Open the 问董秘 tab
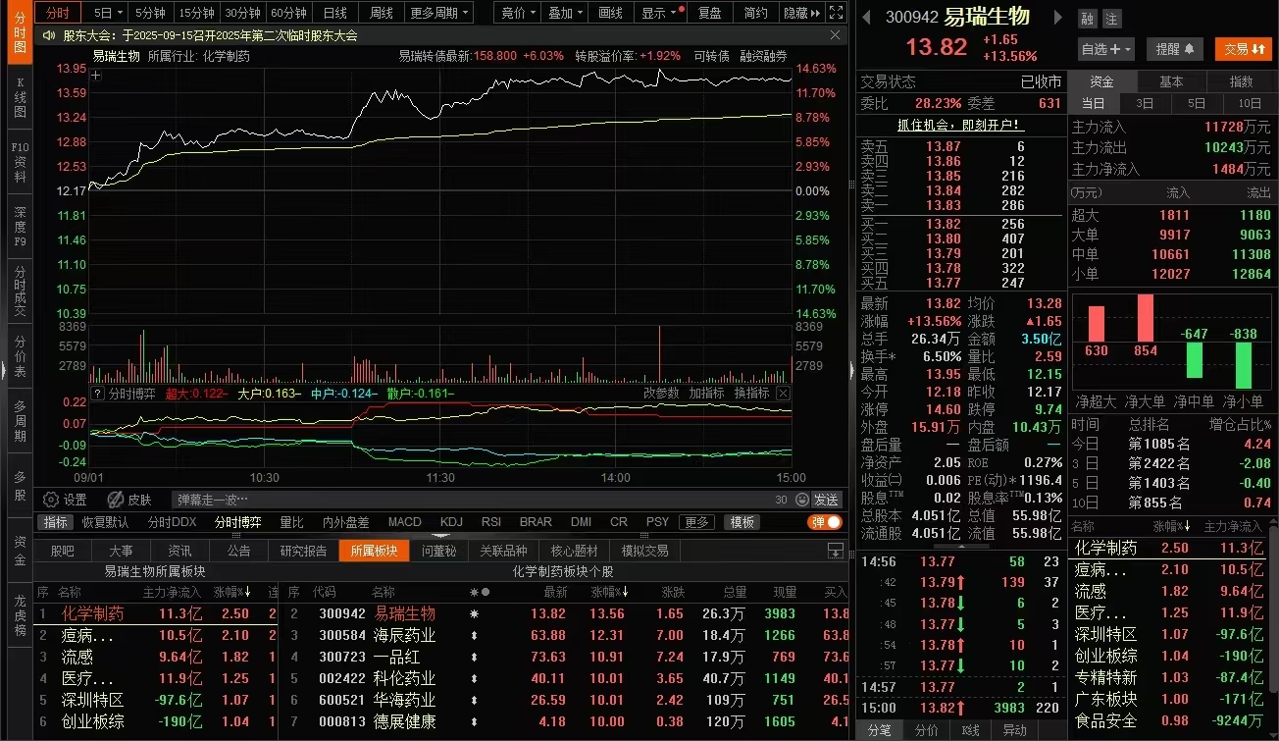Viewport: 1279px width, 741px height. click(x=438, y=551)
